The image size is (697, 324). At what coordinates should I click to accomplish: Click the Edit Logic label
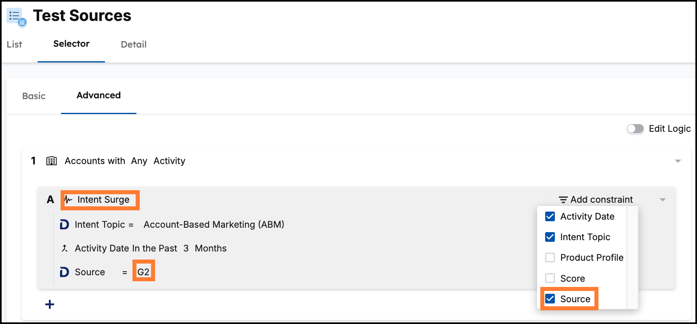pos(670,129)
